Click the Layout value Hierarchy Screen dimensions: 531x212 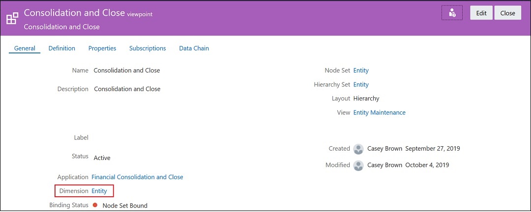click(x=366, y=99)
